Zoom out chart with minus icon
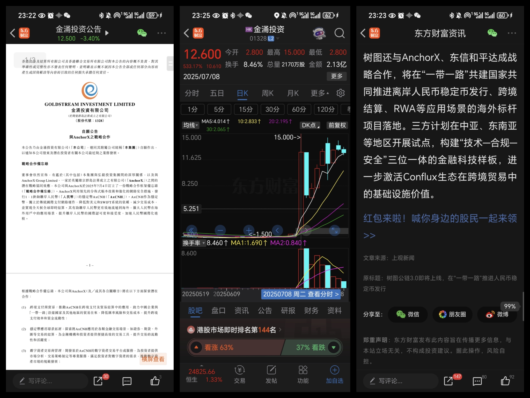Image resolution: width=530 pixels, height=398 pixels. pyautogui.click(x=220, y=230)
